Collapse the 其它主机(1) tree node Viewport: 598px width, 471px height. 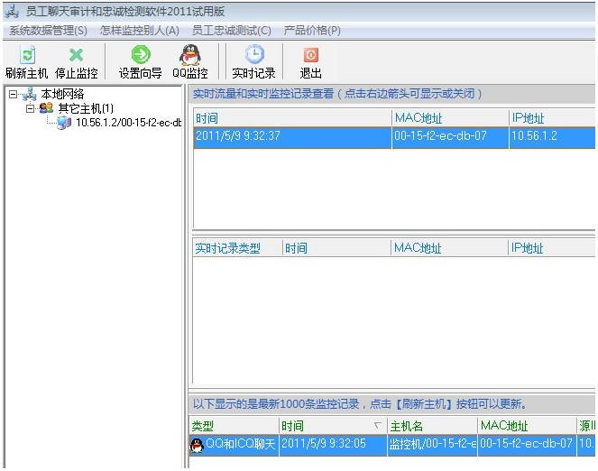click(x=30, y=108)
